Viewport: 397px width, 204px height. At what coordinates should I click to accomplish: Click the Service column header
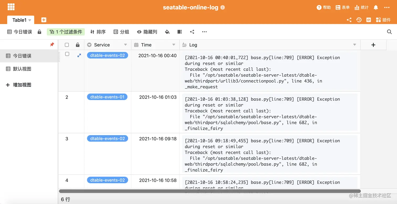pos(108,45)
